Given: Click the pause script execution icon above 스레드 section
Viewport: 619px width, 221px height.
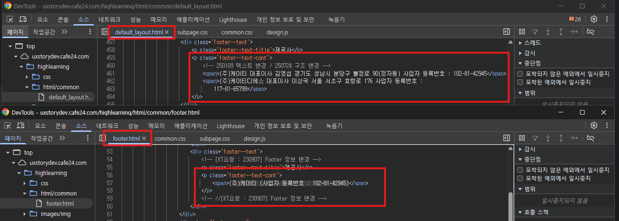Looking at the screenshot, I should click(522, 32).
